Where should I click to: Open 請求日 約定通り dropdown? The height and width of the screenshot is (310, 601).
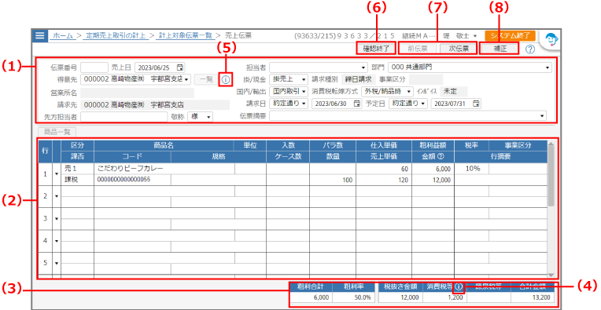[289, 104]
